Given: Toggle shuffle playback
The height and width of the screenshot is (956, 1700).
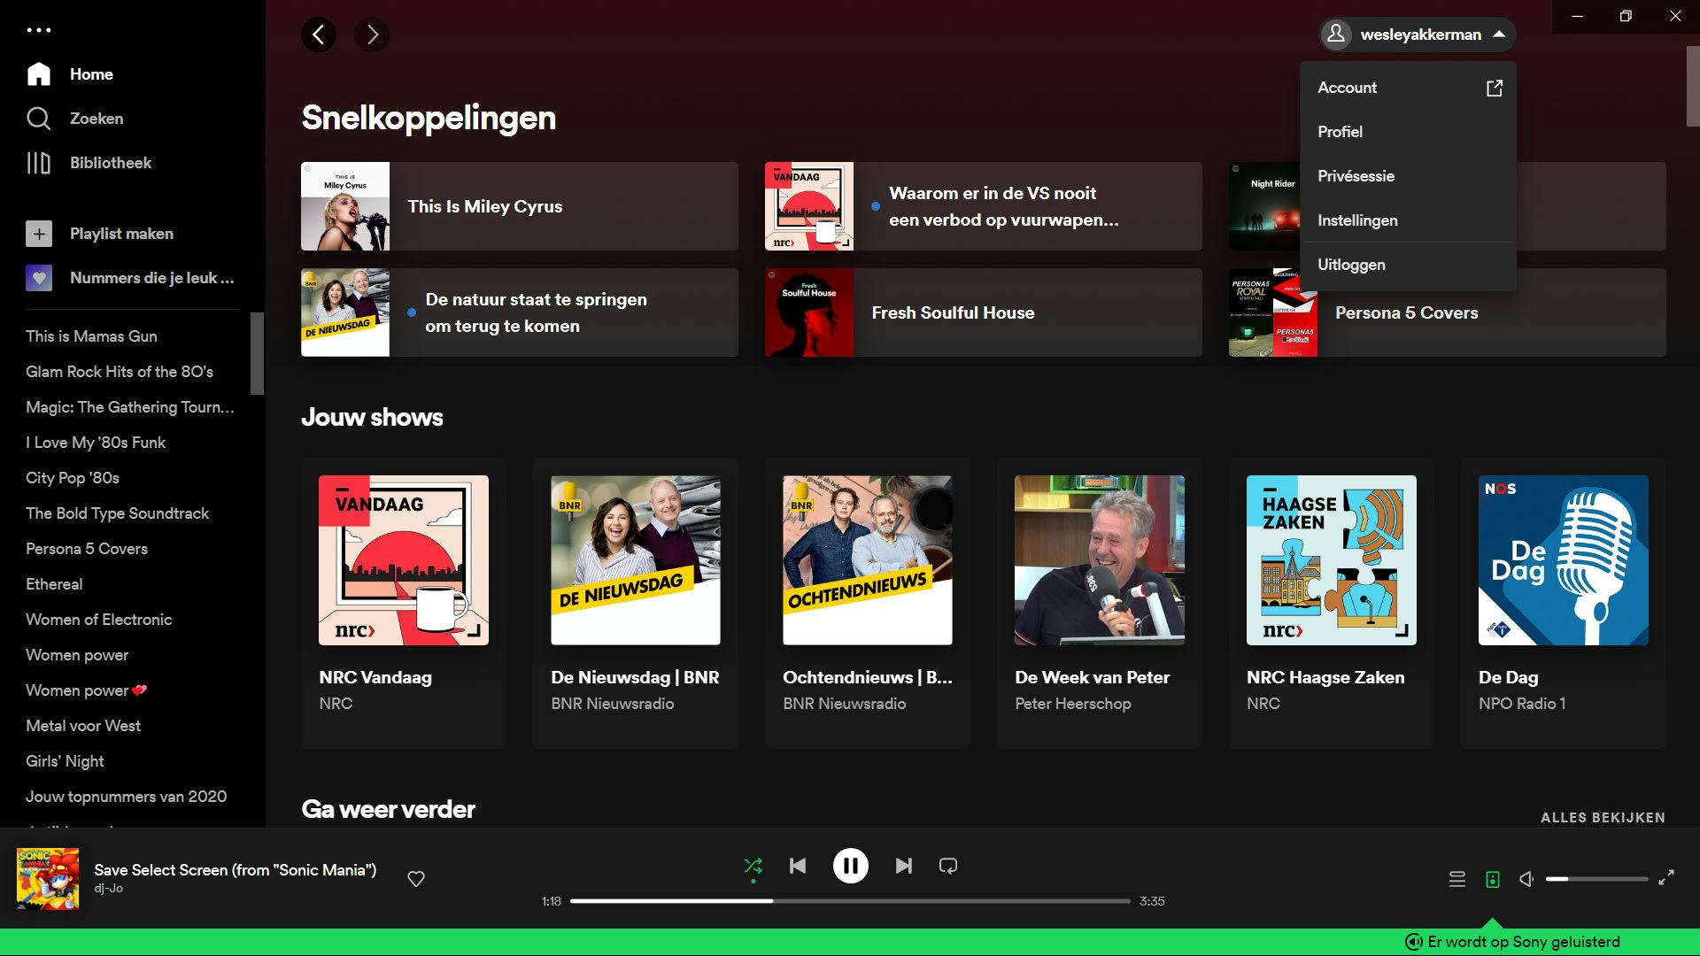Looking at the screenshot, I should coord(753,866).
